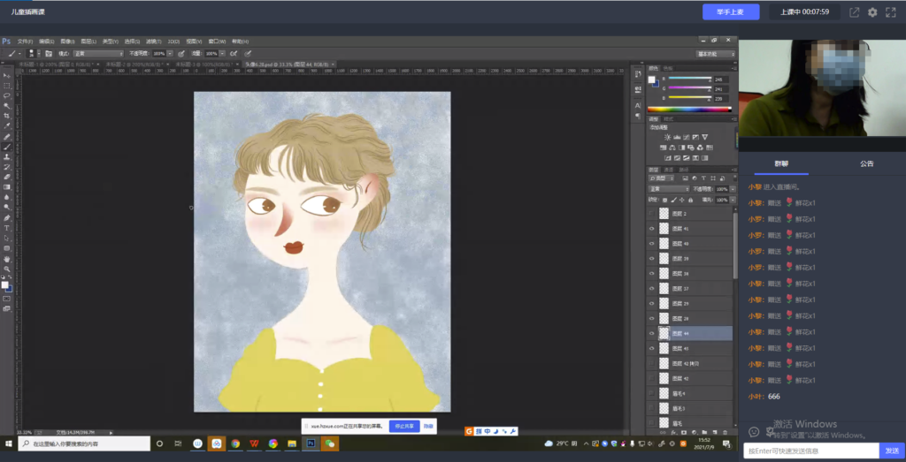Select the Clone Stamp tool
The image size is (906, 462).
(x=7, y=156)
